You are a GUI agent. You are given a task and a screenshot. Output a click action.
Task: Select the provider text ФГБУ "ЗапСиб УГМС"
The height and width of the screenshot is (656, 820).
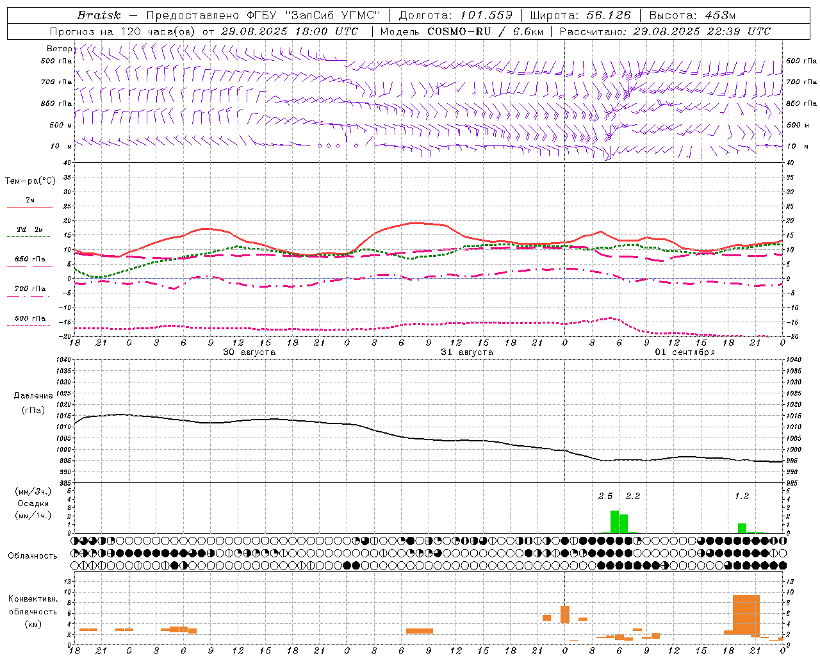[x=314, y=15]
